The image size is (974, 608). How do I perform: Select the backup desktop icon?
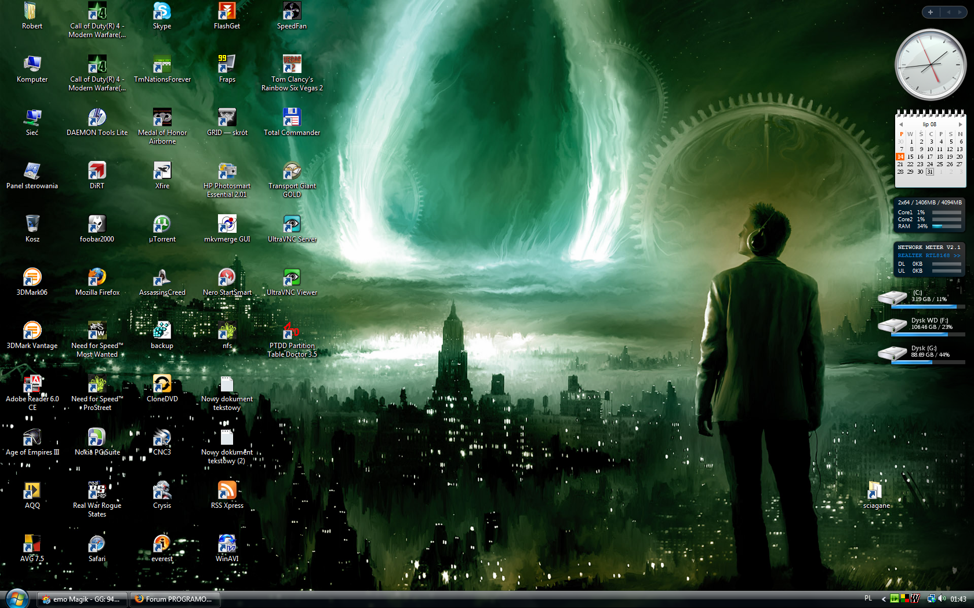pos(162,336)
